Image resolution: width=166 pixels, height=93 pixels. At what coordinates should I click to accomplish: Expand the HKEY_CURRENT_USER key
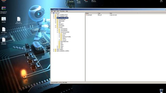coord(54,16)
